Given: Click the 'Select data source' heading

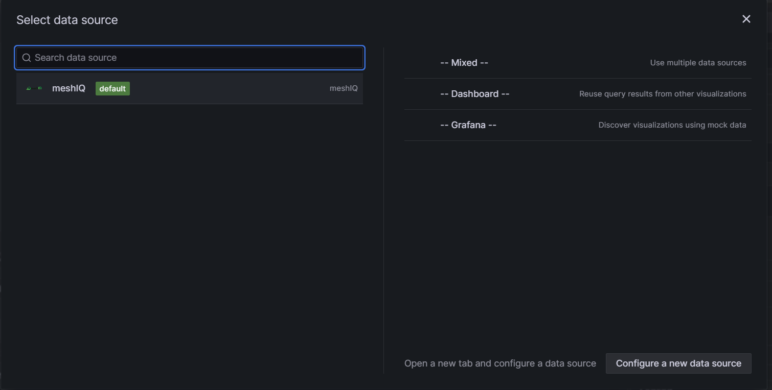Looking at the screenshot, I should click(x=67, y=20).
